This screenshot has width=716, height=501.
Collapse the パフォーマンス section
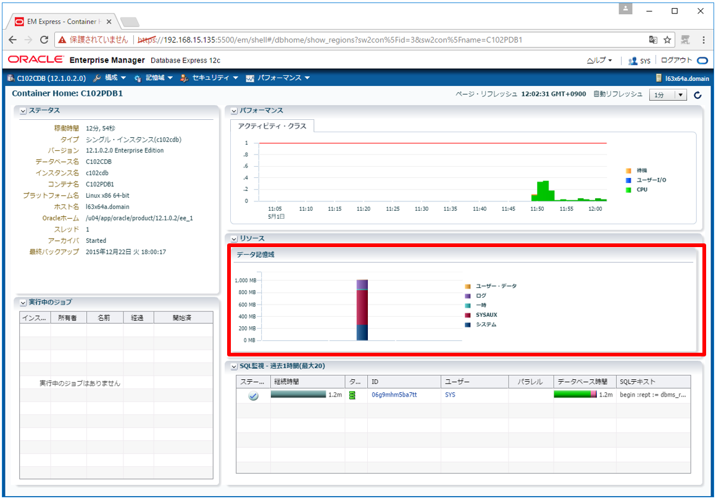tap(234, 111)
